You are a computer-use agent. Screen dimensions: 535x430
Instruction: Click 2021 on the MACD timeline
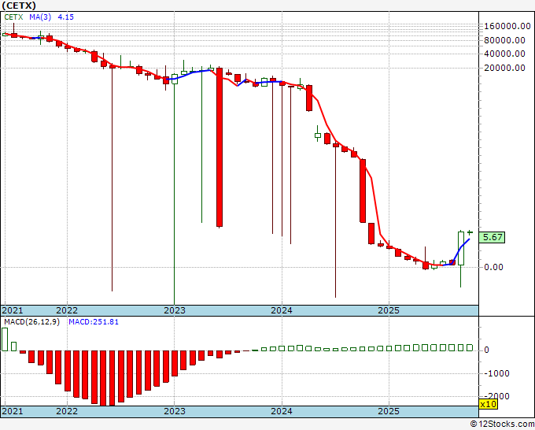point(13,411)
